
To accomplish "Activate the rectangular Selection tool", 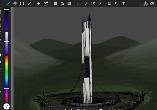I will click(x=79, y=3).
